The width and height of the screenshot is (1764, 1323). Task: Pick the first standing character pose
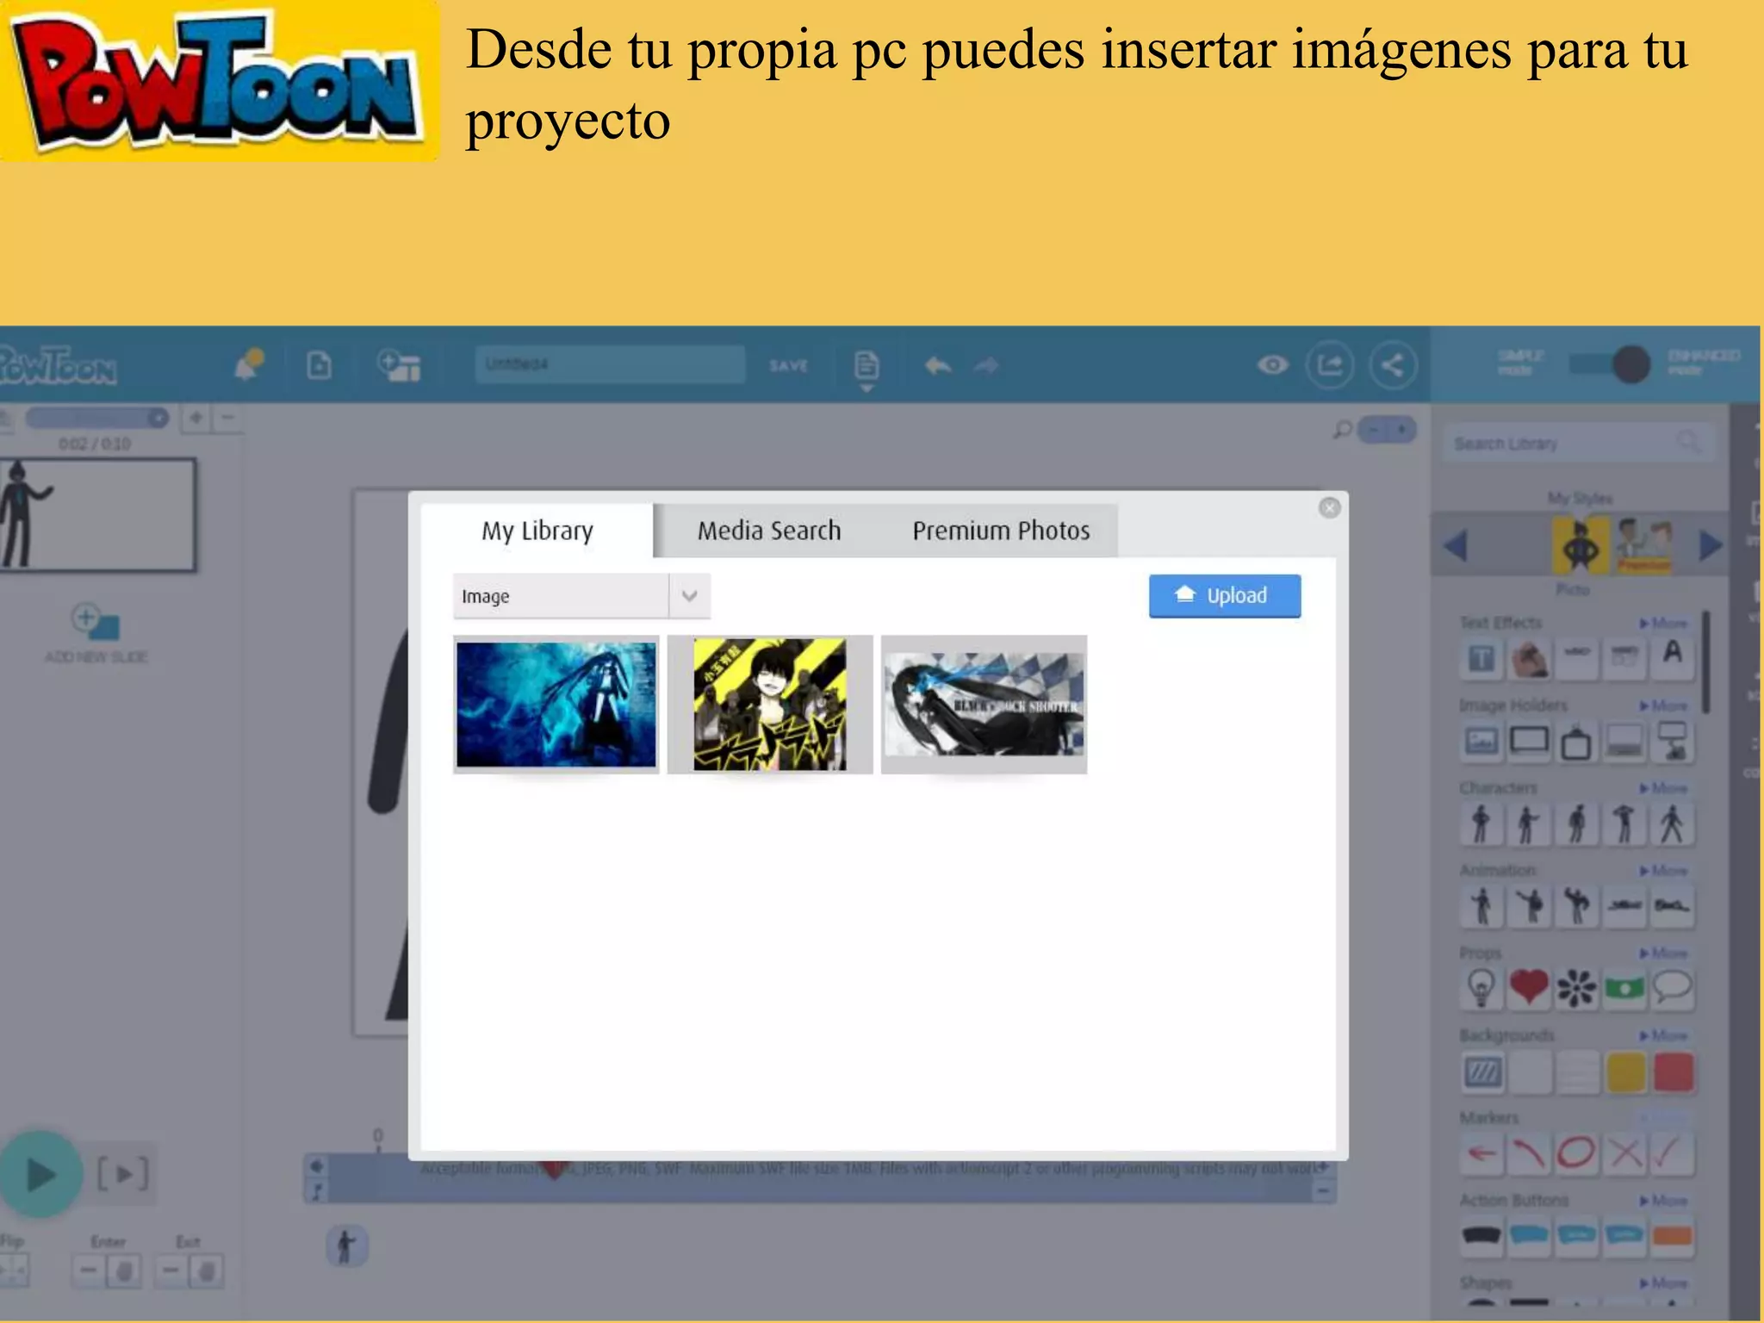1481,823
